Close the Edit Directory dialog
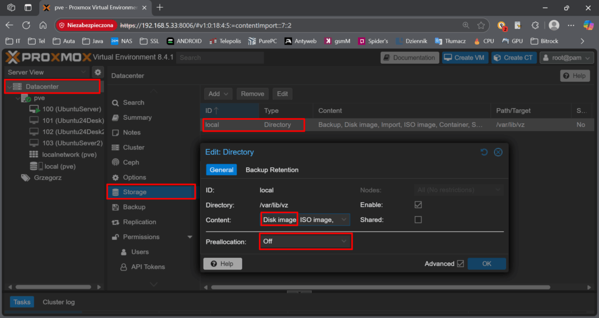 (x=498, y=153)
